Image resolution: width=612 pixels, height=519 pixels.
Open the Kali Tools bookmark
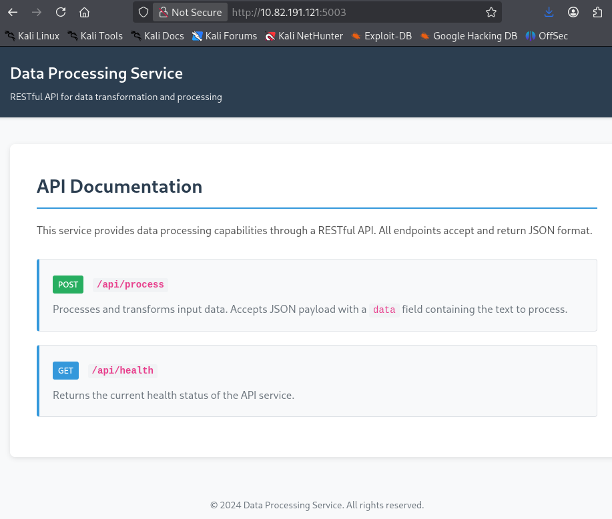[x=95, y=36]
